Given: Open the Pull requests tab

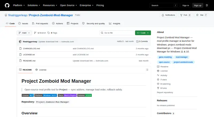Looking at the screenshot, I should pos(40,23).
